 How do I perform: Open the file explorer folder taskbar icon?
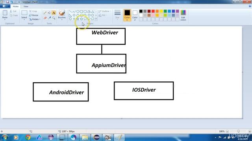(85, 137)
